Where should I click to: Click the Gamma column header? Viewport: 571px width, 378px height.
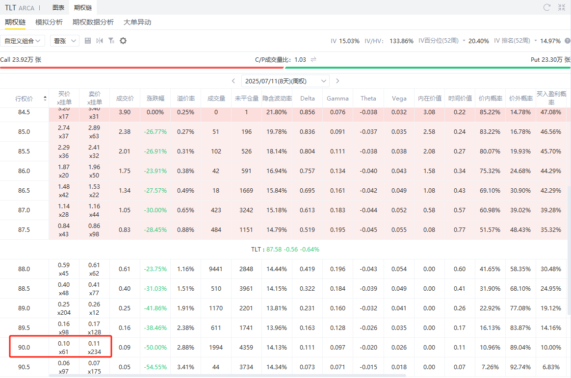click(337, 98)
